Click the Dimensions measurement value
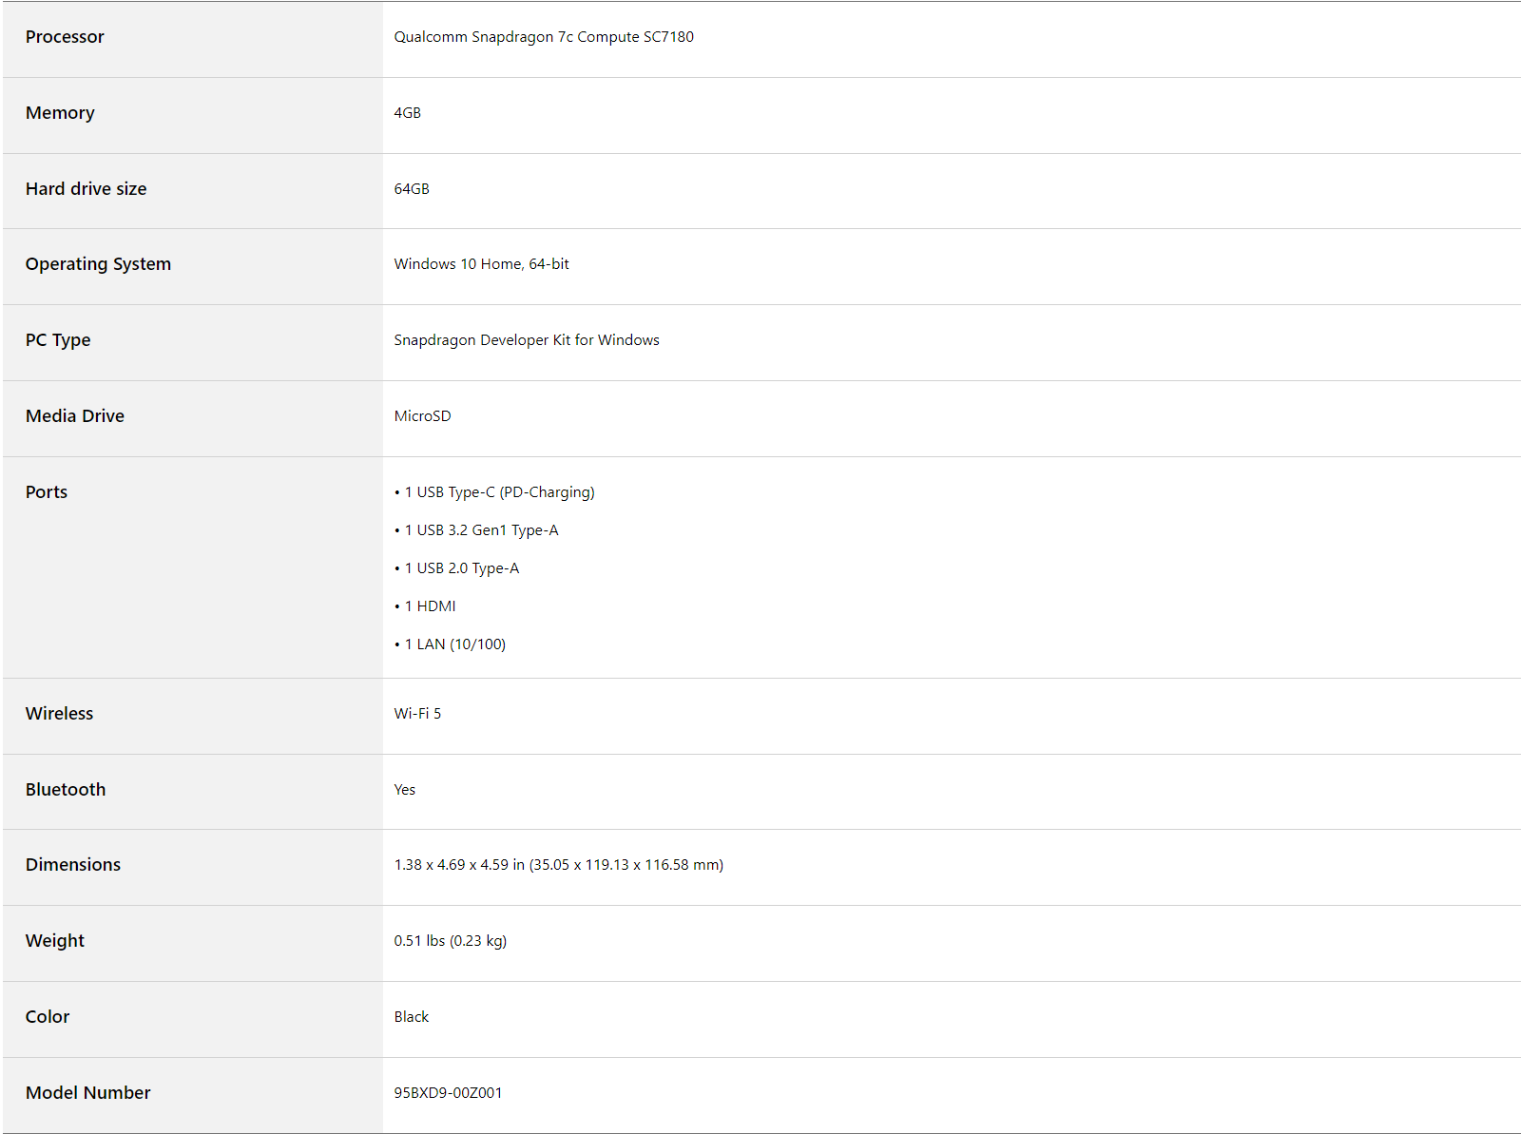Image resolution: width=1521 pixels, height=1134 pixels. [x=559, y=865]
